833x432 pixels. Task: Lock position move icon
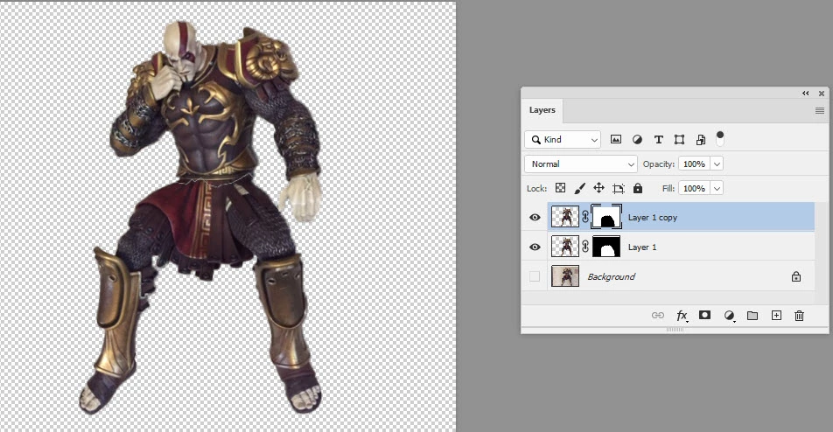pos(598,188)
